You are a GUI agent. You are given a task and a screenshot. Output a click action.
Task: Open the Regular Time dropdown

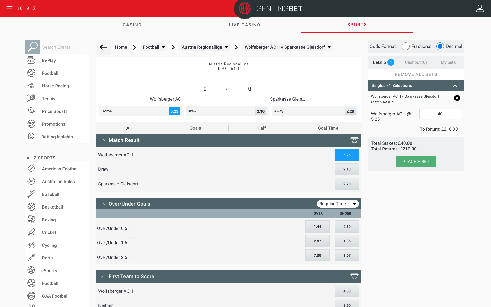pos(338,203)
